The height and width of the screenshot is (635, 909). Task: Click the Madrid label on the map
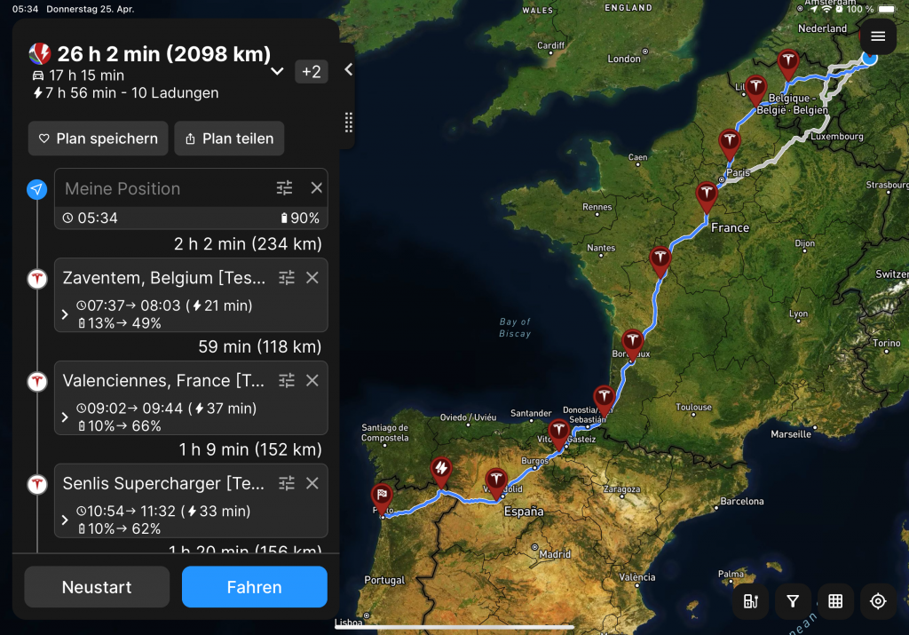point(555,554)
